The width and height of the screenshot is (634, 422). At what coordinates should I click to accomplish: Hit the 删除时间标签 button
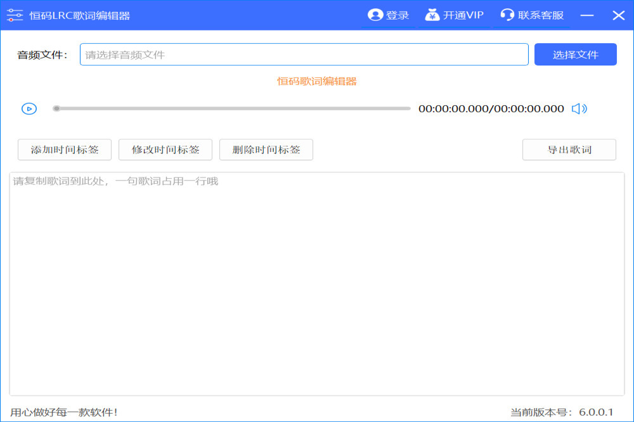click(266, 150)
